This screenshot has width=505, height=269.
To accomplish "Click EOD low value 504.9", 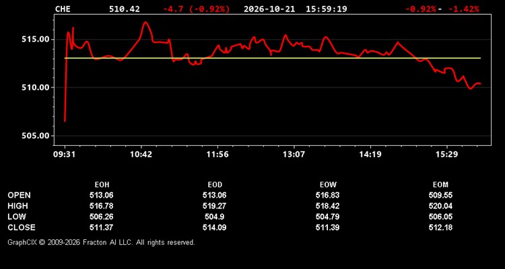I will 215,217.
